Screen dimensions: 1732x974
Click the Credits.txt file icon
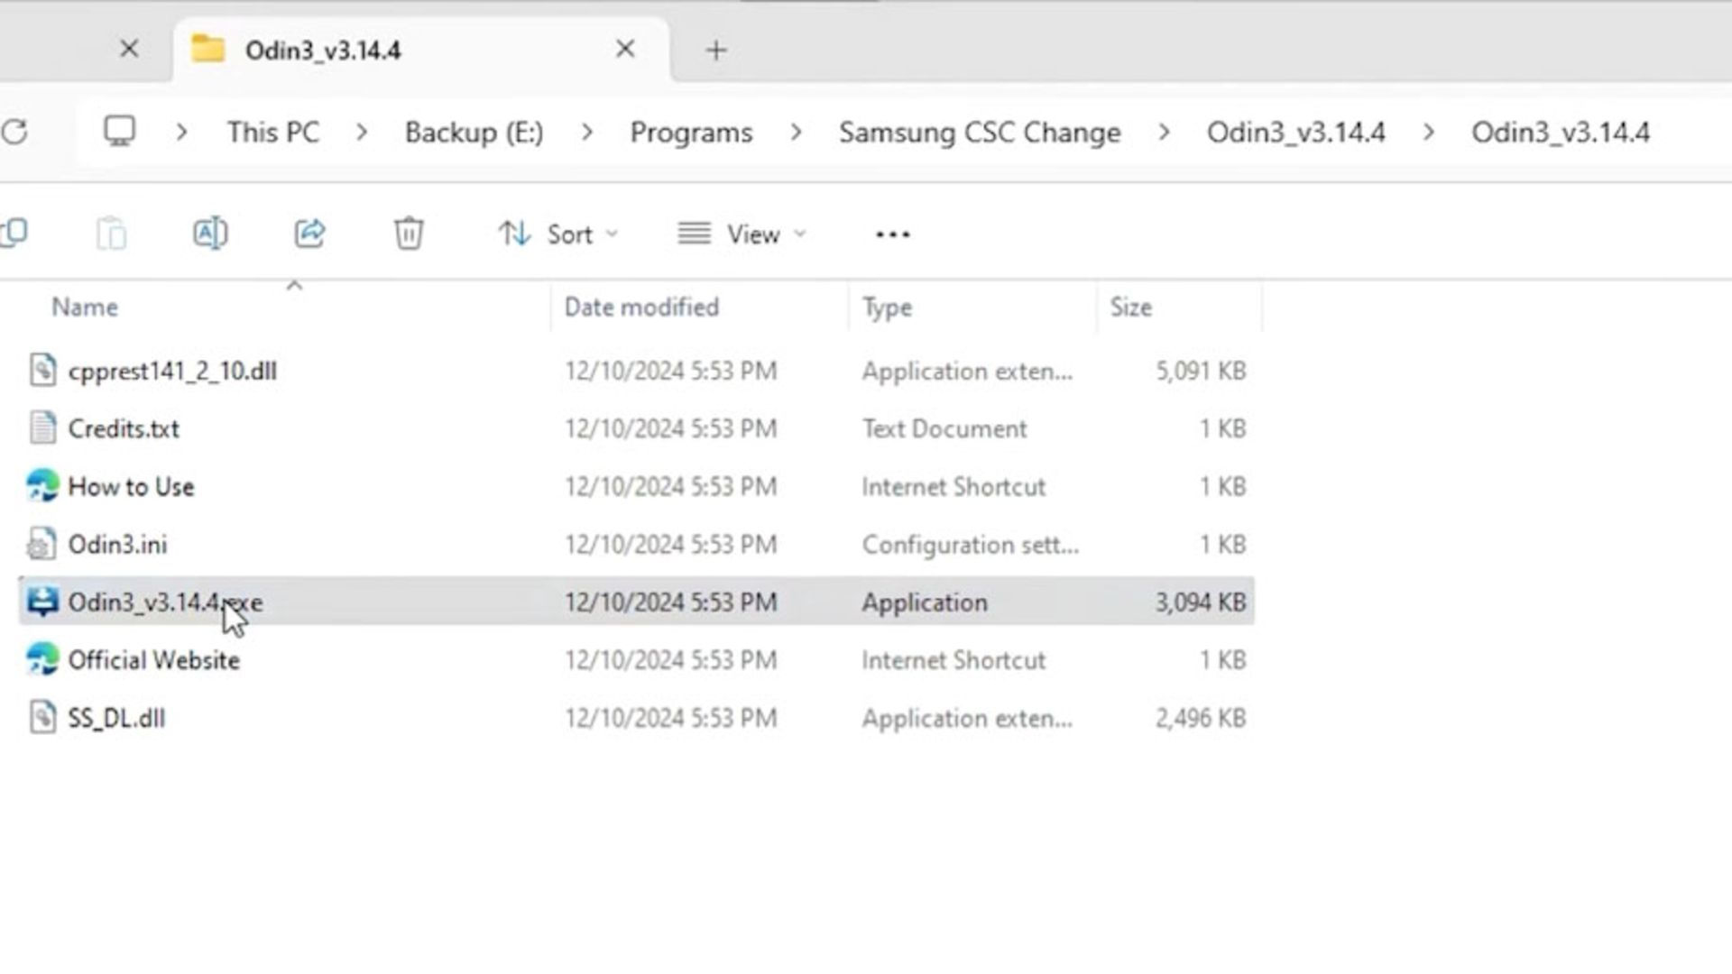42,428
